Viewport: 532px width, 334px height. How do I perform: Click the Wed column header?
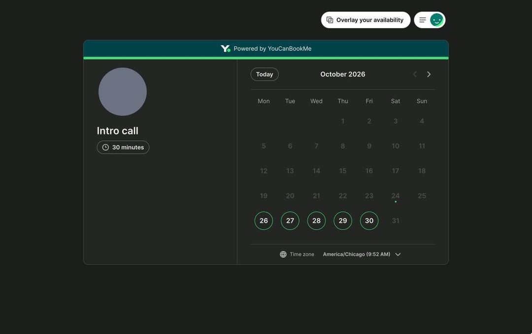[x=317, y=101]
